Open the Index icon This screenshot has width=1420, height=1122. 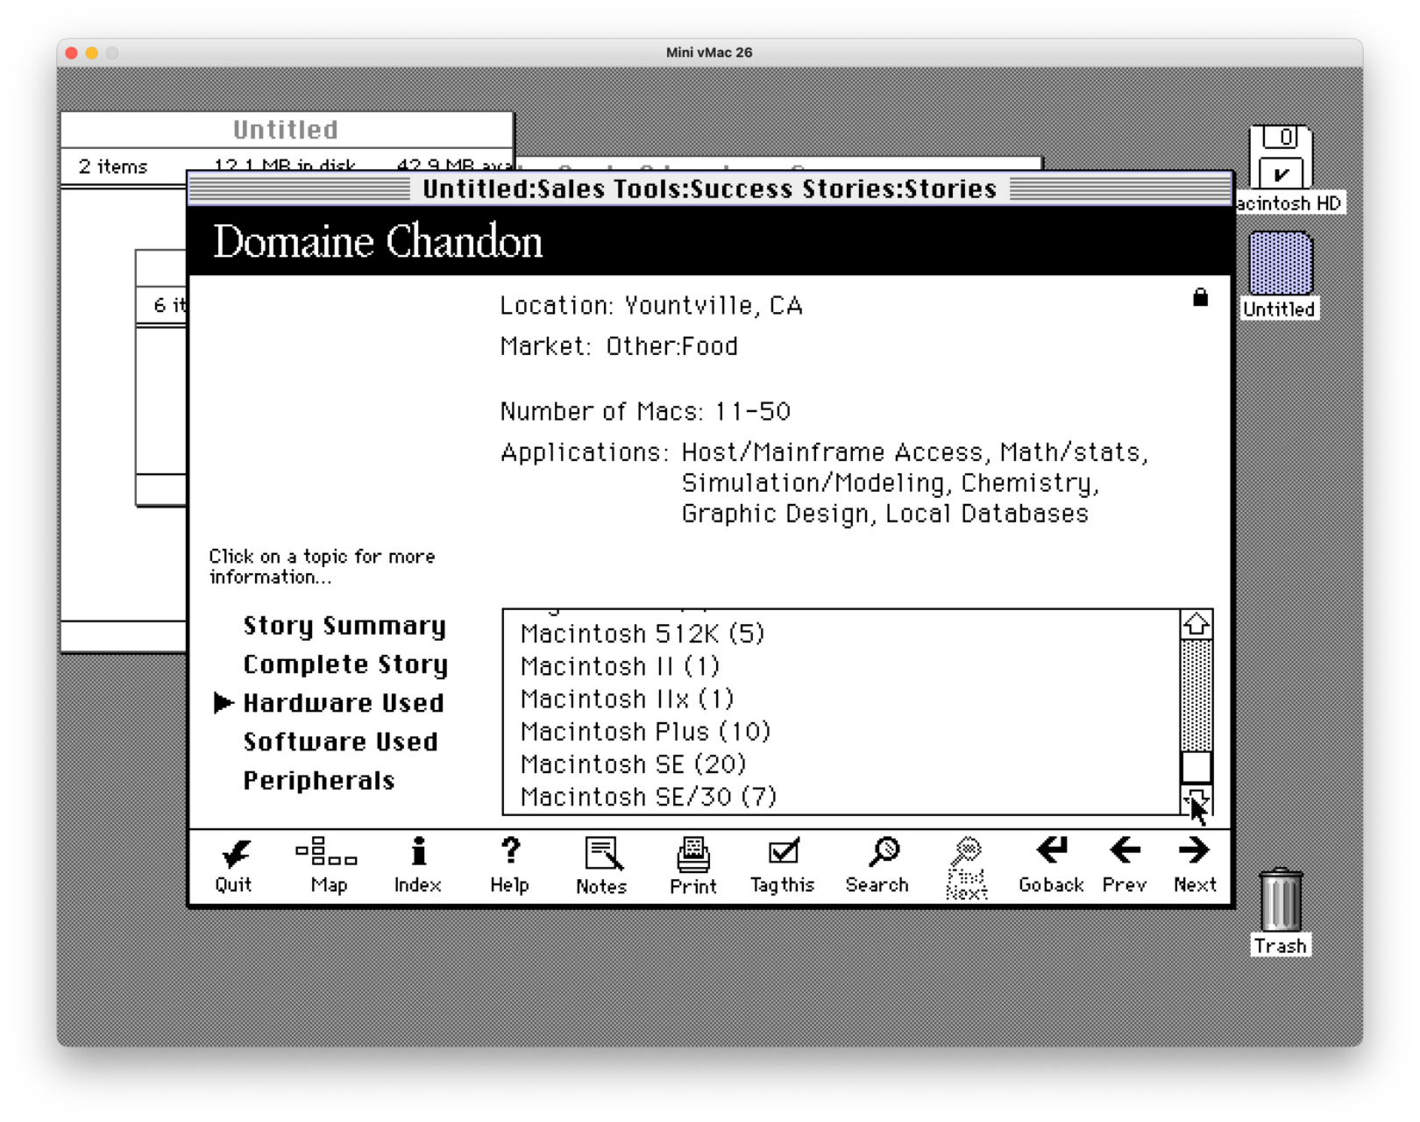tap(417, 864)
